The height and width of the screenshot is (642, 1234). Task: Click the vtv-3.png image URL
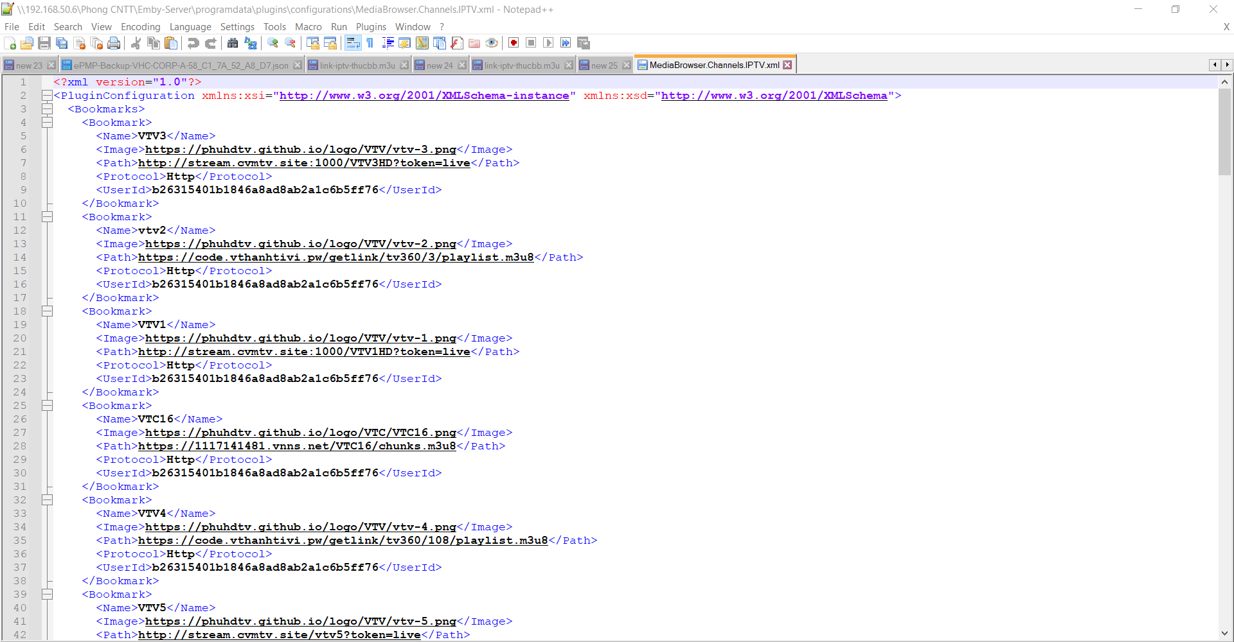point(301,150)
